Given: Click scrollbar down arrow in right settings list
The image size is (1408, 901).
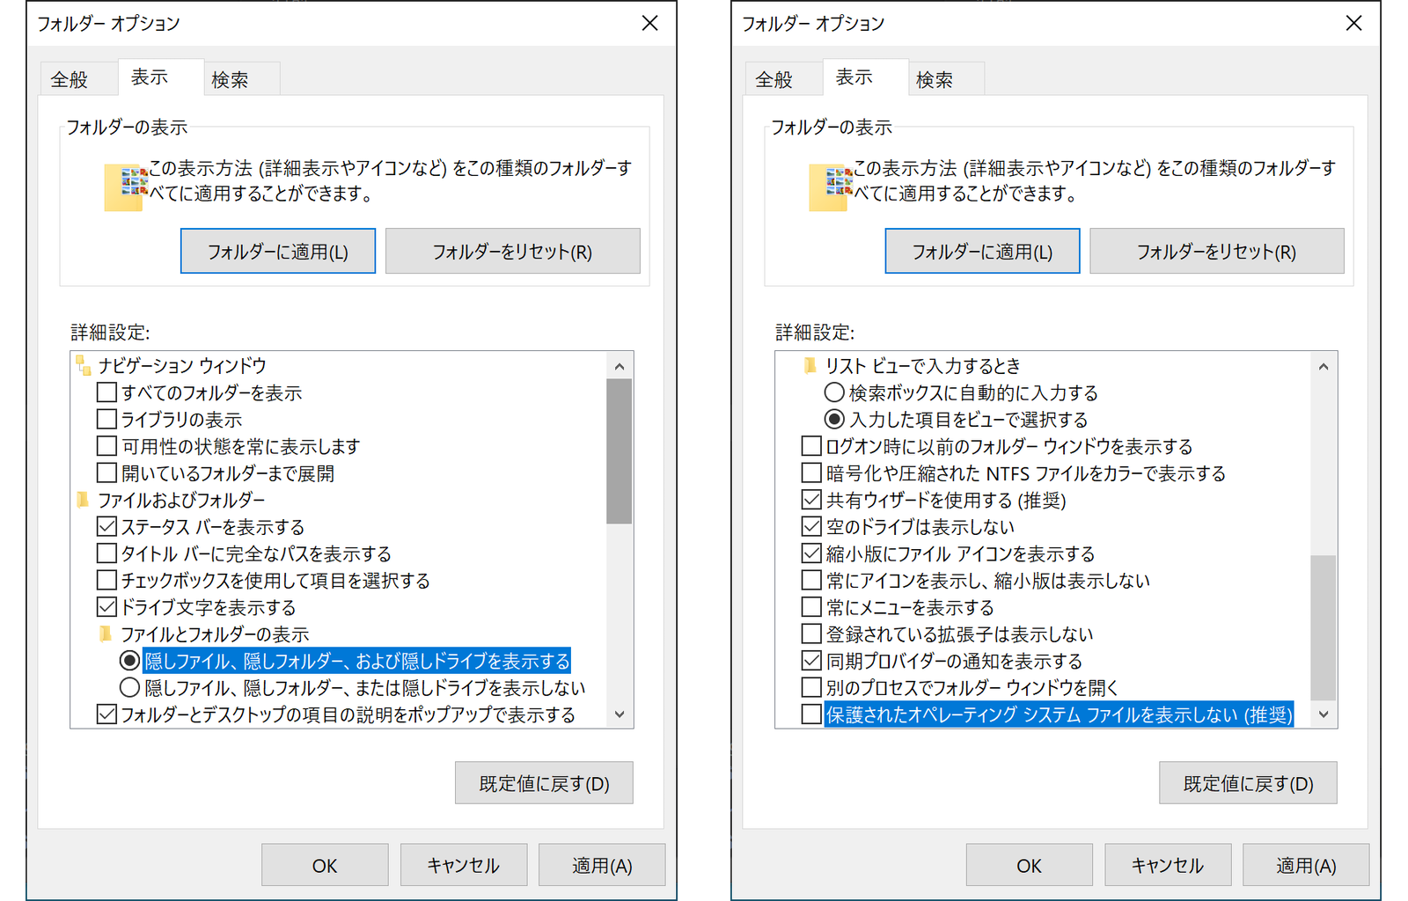Looking at the screenshot, I should (1324, 714).
